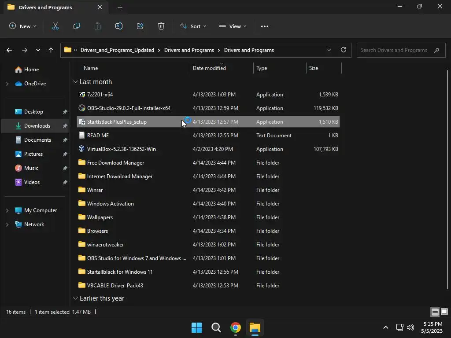The height and width of the screenshot is (338, 451).
Task: Open the network tray icon
Action: tap(399, 327)
